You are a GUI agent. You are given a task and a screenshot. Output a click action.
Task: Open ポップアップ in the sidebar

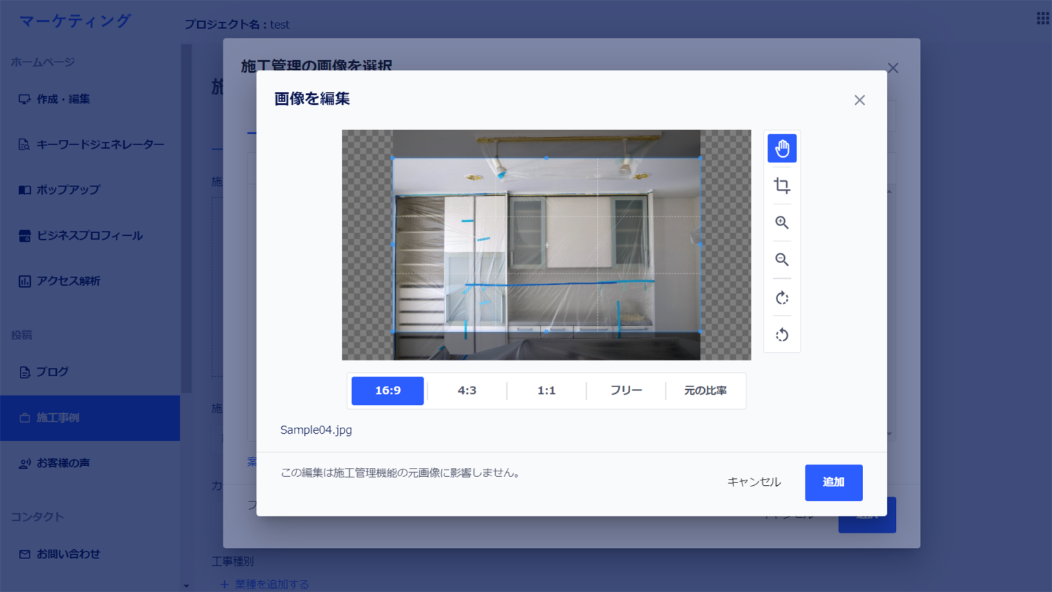pos(90,190)
